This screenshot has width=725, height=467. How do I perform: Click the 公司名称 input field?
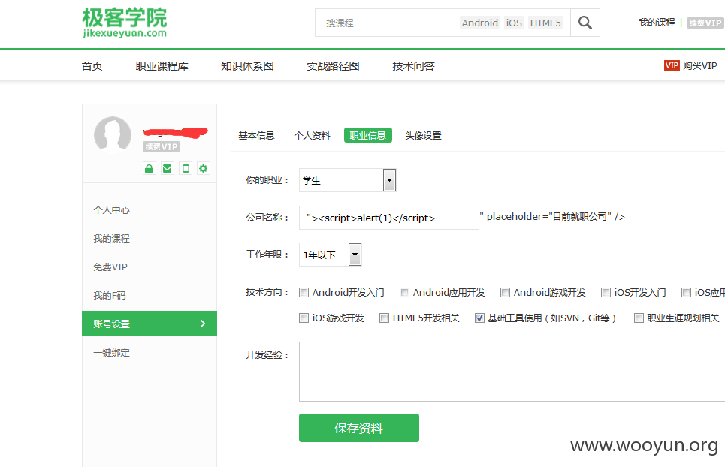point(389,218)
